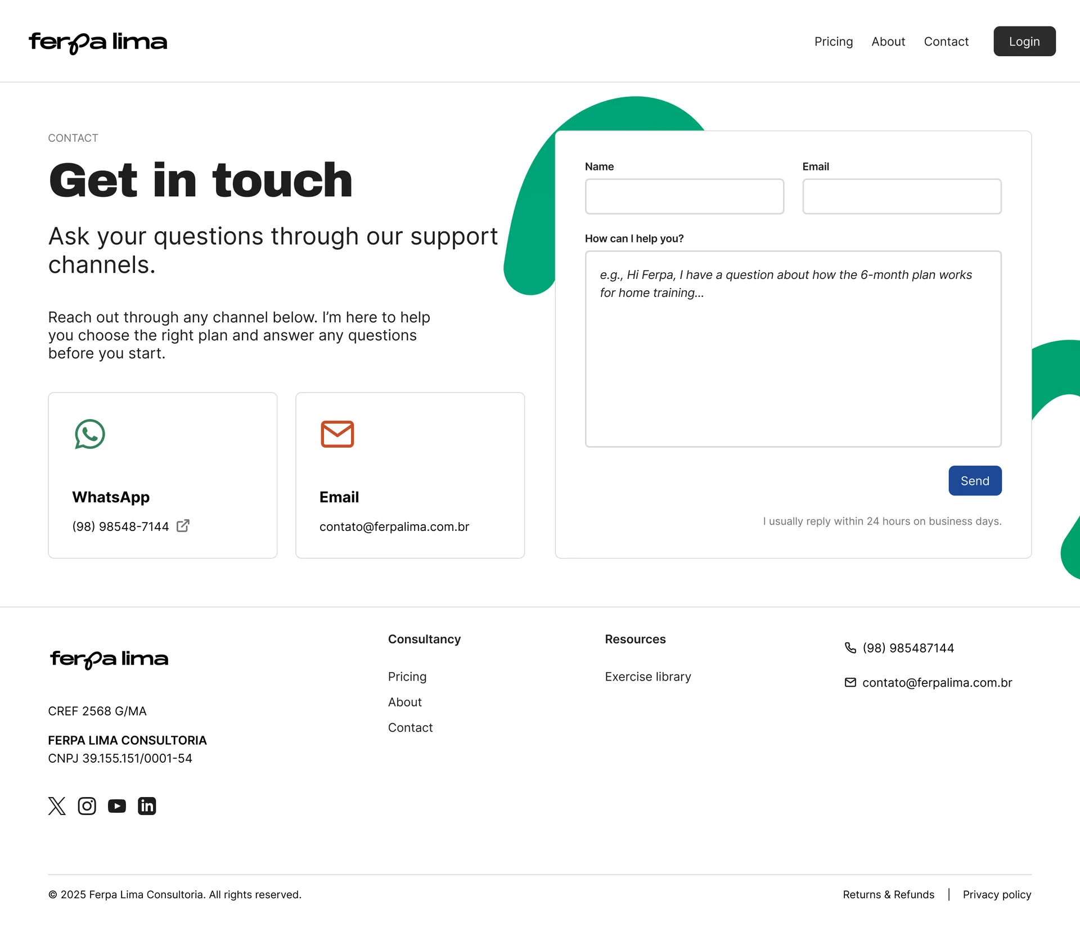The image size is (1080, 950).
Task: Open Pricing in the top navigation
Action: (834, 42)
